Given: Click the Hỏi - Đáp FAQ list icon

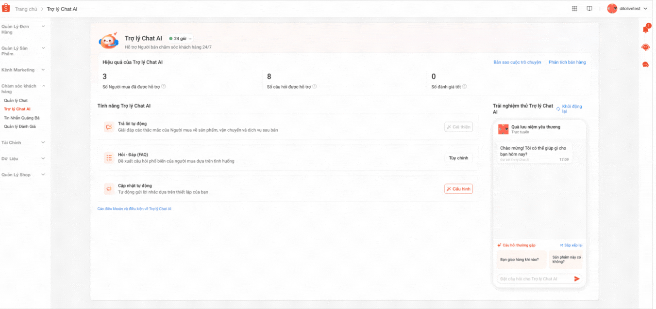Looking at the screenshot, I should (x=109, y=157).
